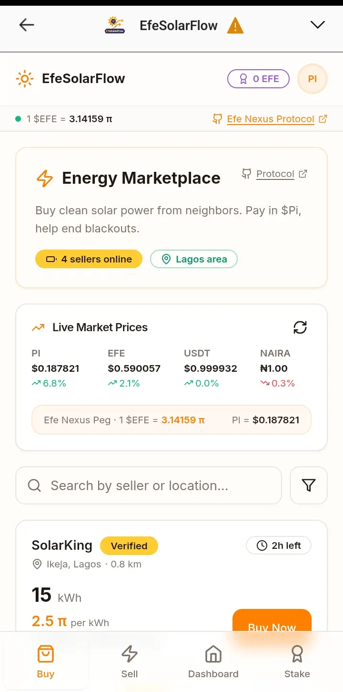343x692 pixels.
Task: Click the 4 sellers online badge
Action: click(89, 259)
